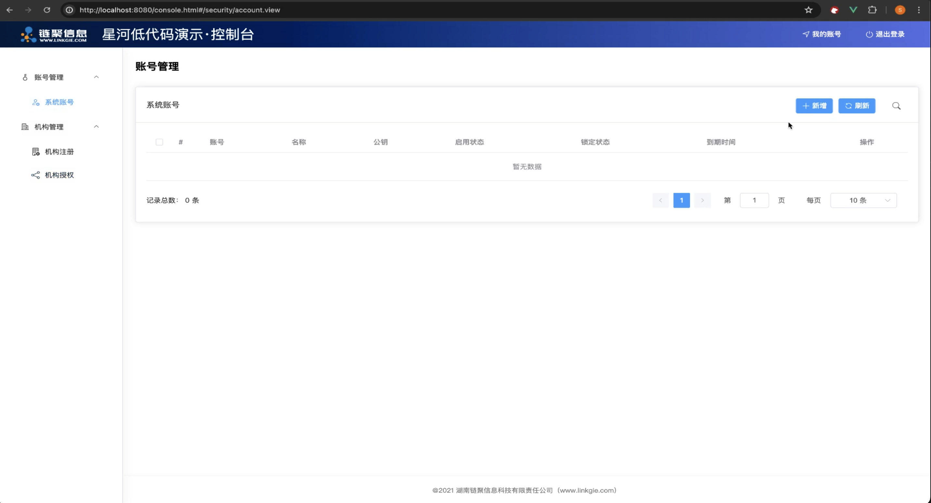Click the browser forward arrow

[x=28, y=10]
